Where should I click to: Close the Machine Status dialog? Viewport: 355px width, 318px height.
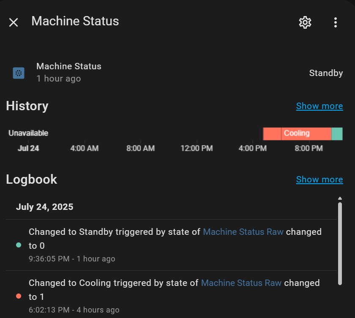coord(14,22)
